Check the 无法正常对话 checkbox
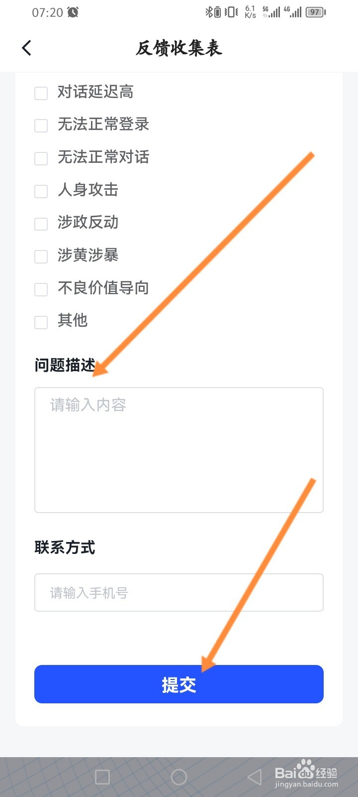Image resolution: width=358 pixels, height=797 pixels. point(41,158)
